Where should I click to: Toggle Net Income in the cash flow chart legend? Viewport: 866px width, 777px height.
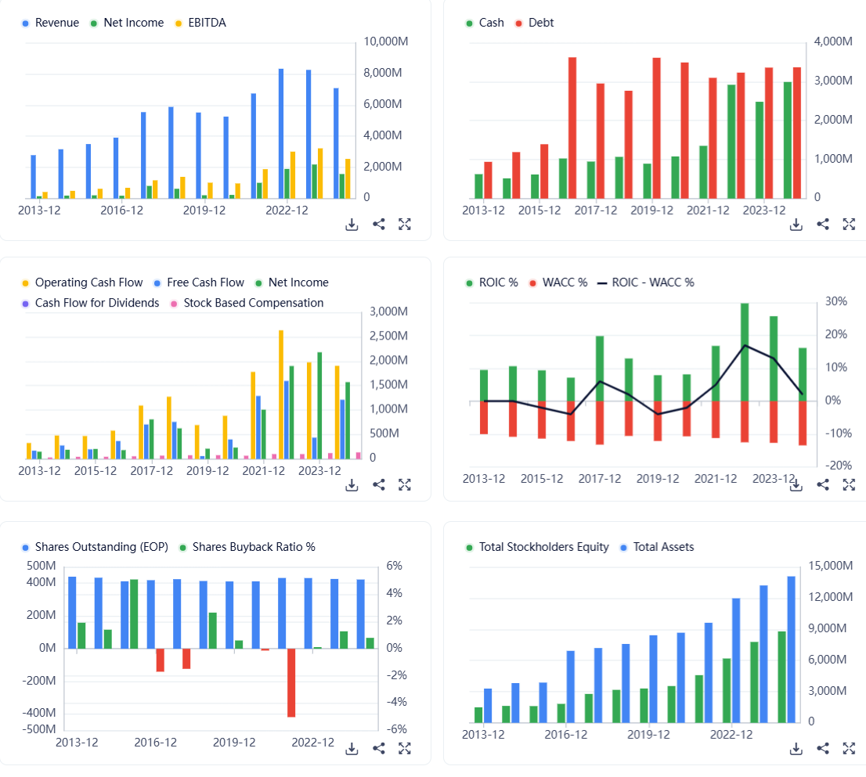click(x=291, y=282)
